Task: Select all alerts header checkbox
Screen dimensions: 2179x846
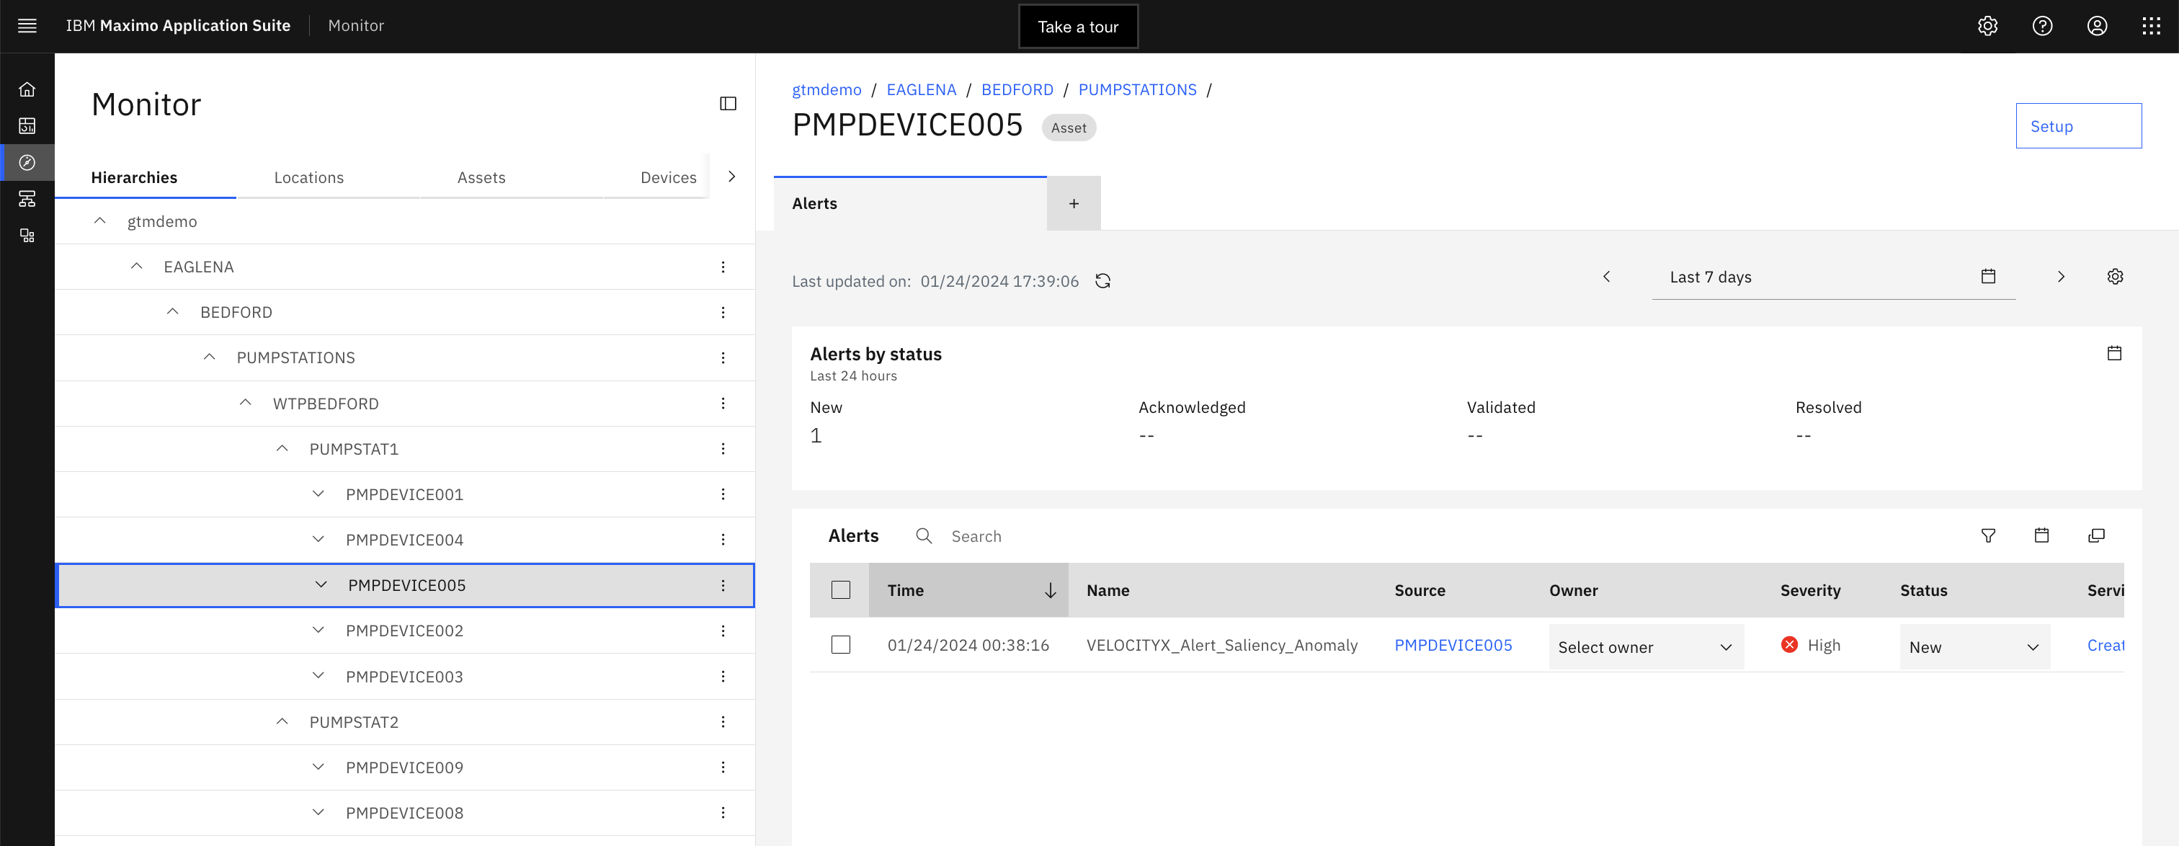Action: coord(841,590)
